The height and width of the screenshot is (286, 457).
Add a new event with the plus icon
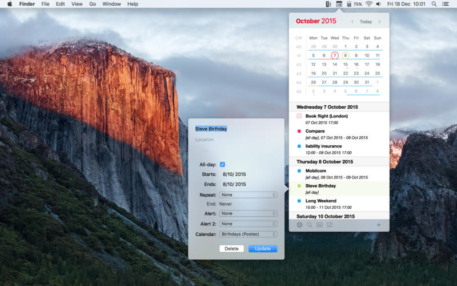coord(379,225)
